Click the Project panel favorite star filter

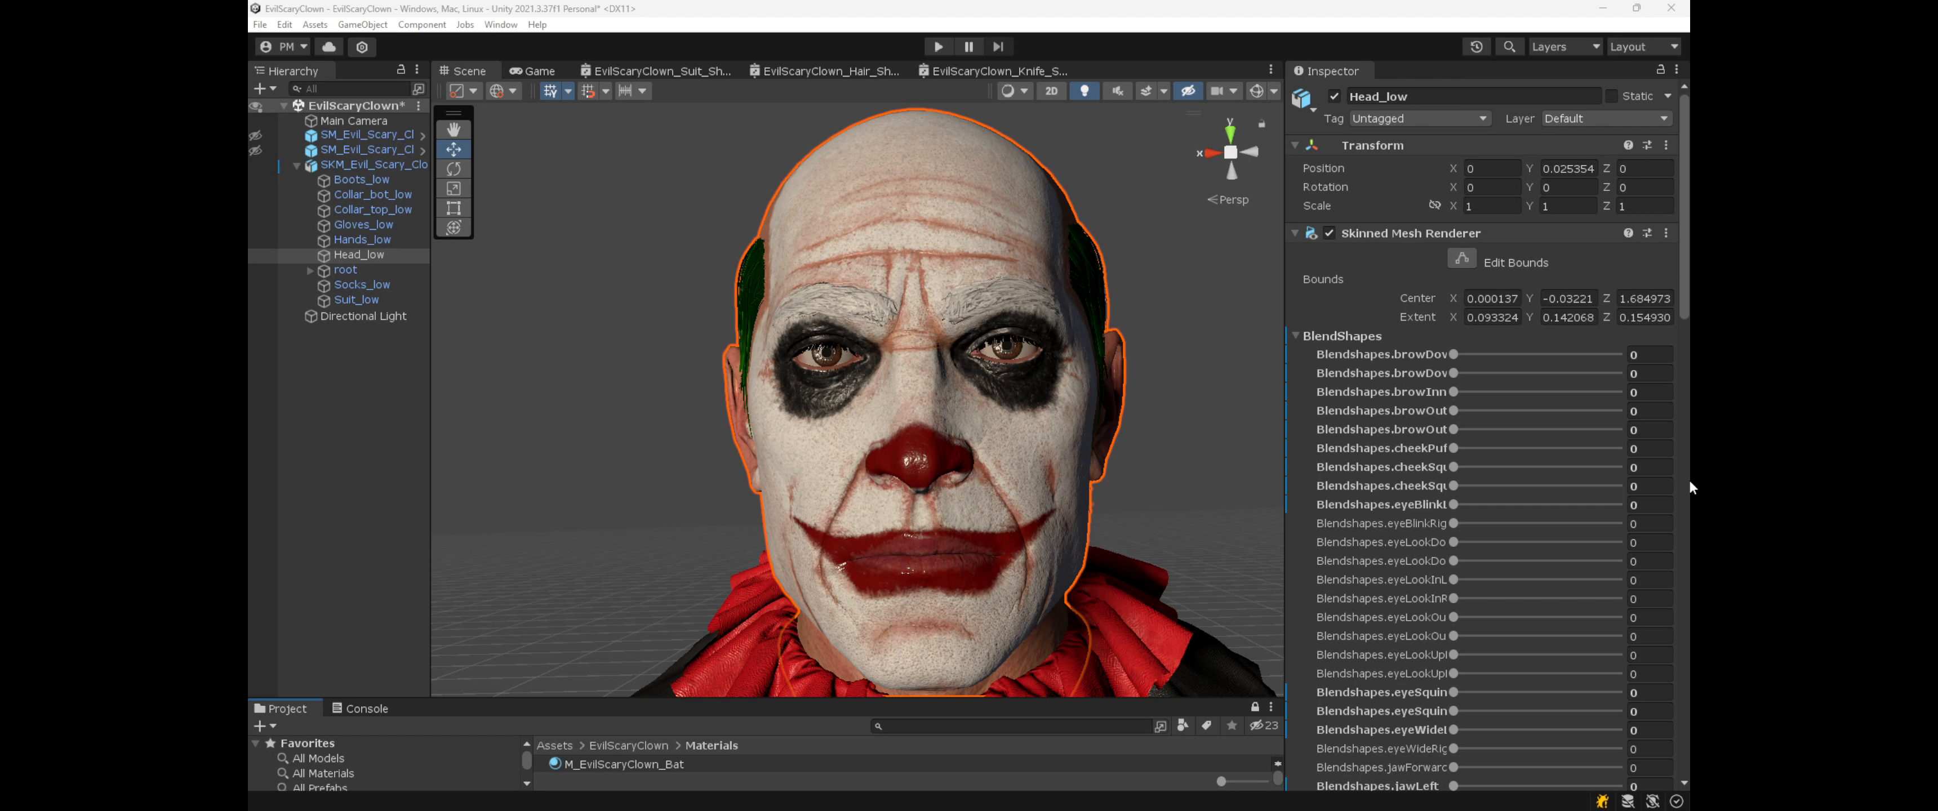(x=1232, y=725)
